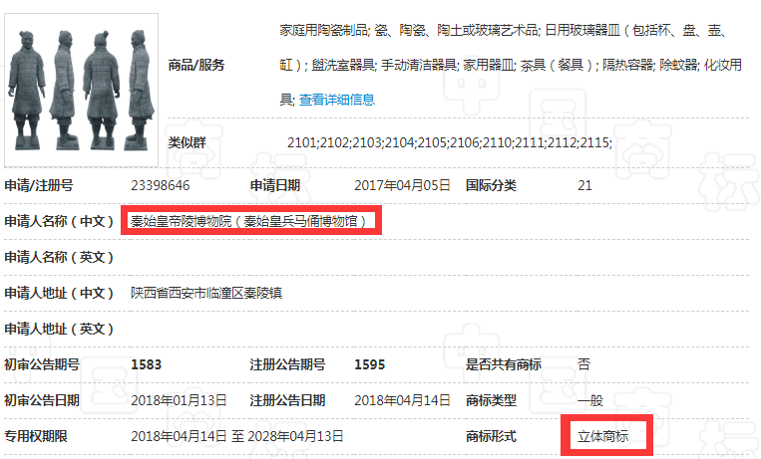
Task: Click the 申请人地址（英文） label
Action: point(59,330)
